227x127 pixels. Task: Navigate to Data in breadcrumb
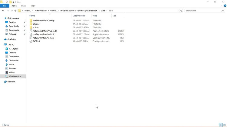coord(103,11)
